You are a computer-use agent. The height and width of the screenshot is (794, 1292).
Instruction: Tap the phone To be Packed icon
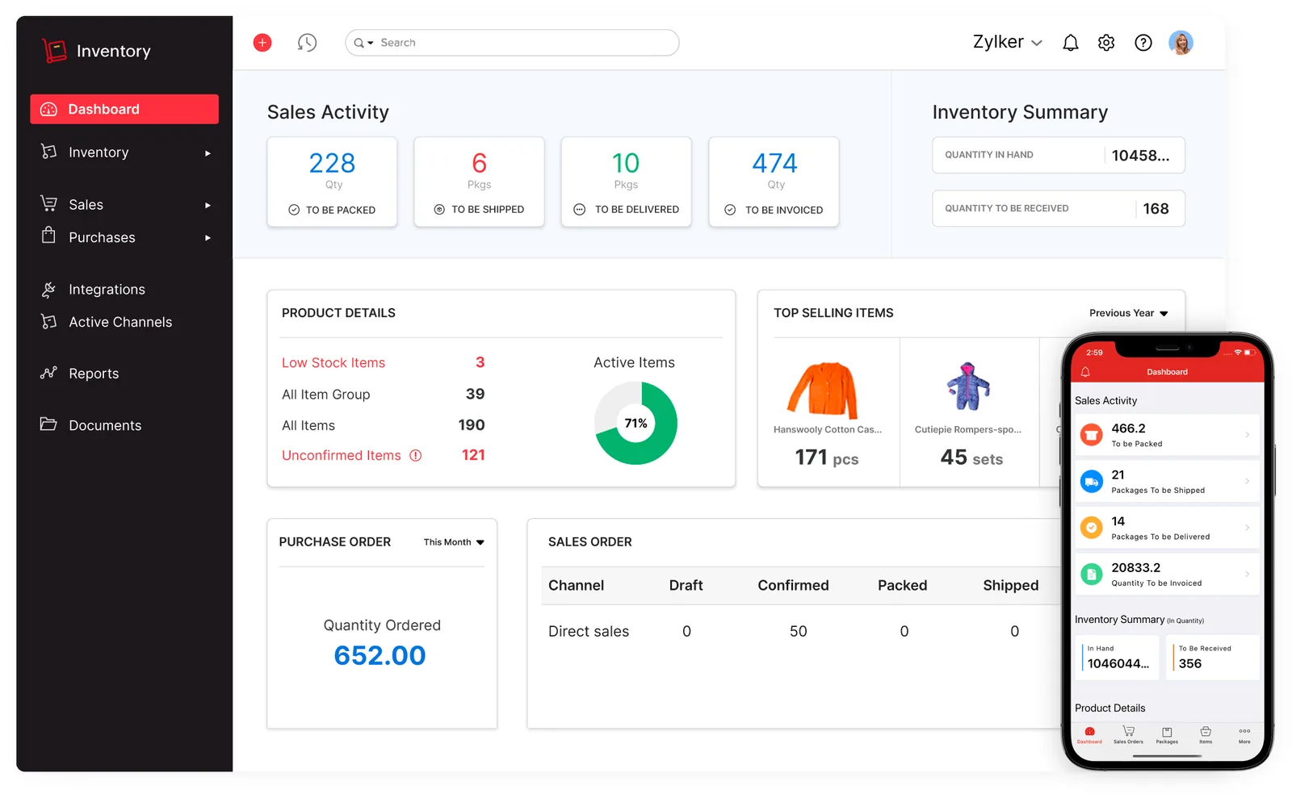[1092, 436]
